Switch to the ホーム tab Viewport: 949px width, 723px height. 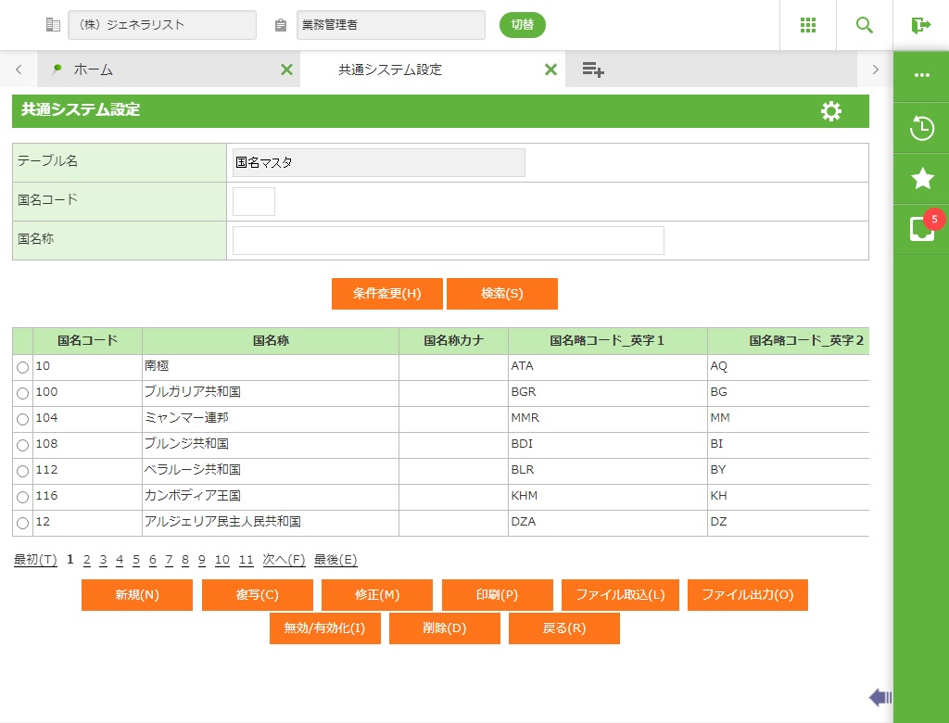pos(93,70)
